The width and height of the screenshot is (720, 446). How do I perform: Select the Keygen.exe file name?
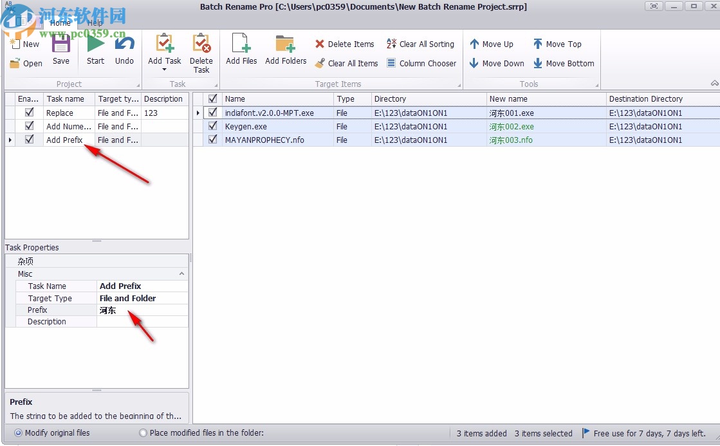pyautogui.click(x=246, y=126)
